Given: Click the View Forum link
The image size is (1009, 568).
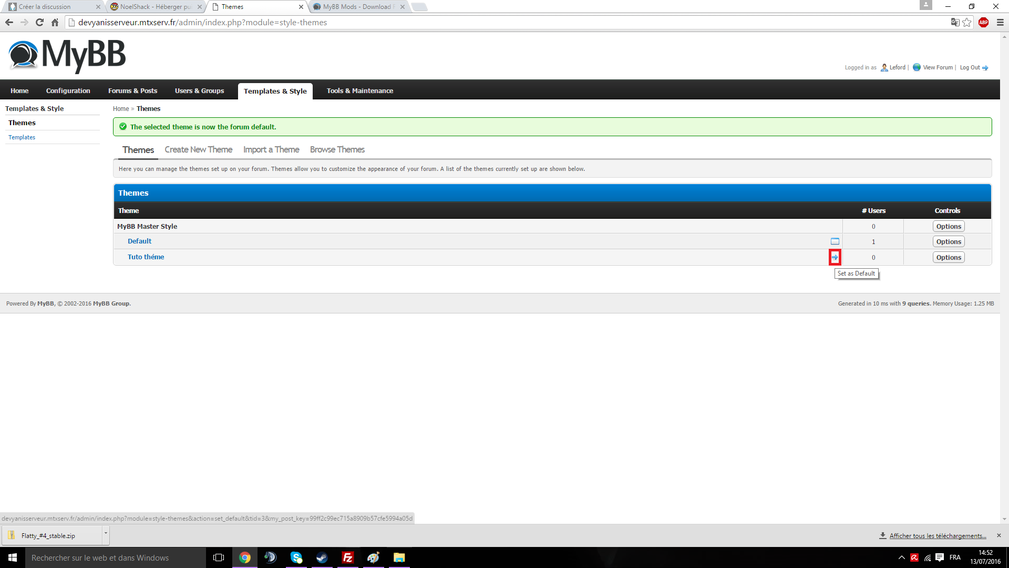Looking at the screenshot, I should coord(938,67).
